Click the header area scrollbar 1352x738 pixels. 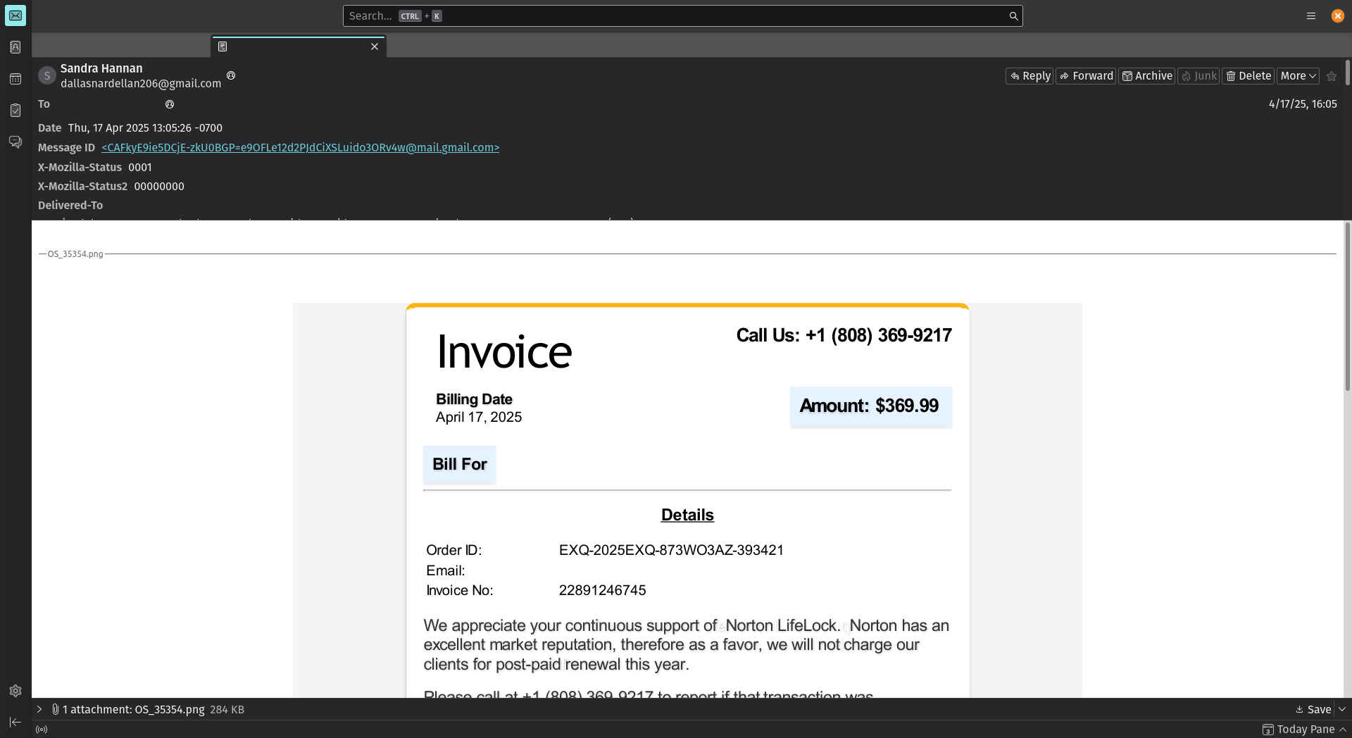[1348, 73]
